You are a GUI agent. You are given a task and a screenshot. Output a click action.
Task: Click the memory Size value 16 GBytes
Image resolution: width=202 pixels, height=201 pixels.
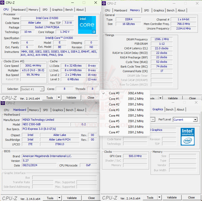pyautogui.click(x=128, y=24)
